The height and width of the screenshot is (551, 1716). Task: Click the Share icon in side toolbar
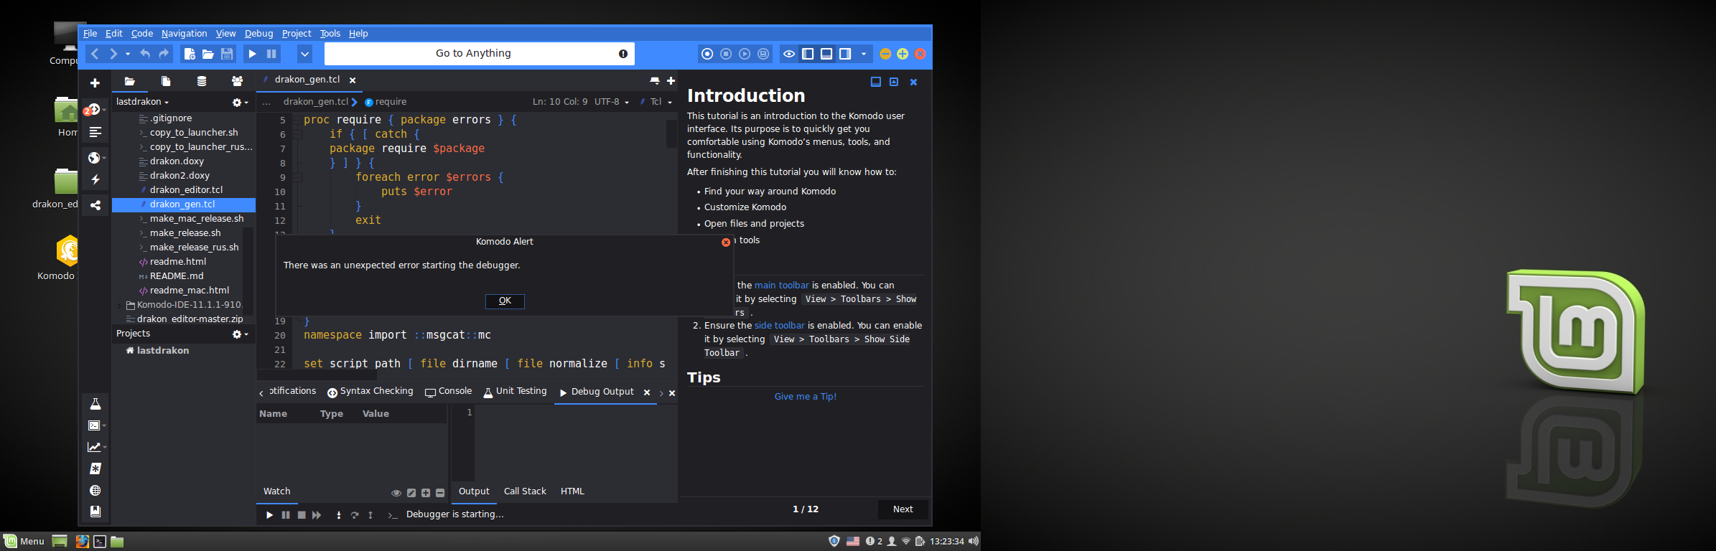[95, 205]
